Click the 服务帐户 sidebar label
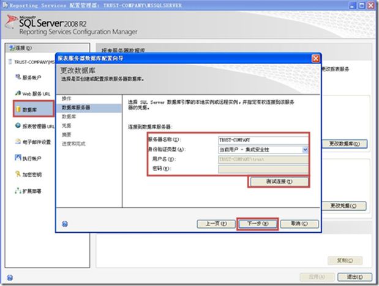Viewport: 379px width, 286px height. tap(32, 78)
